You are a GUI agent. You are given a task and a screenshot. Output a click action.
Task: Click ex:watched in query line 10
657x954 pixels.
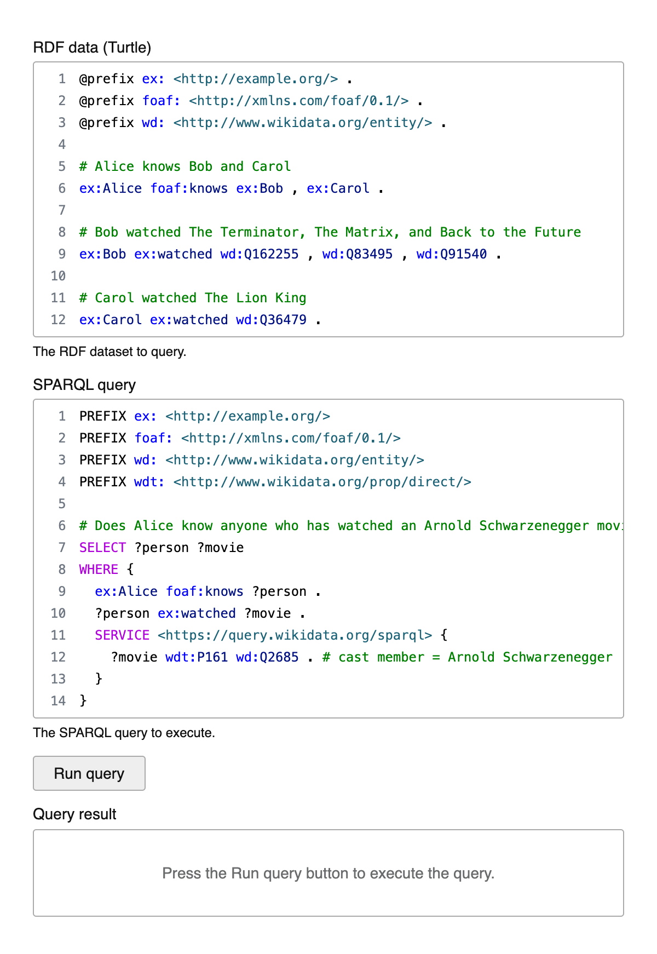197,613
